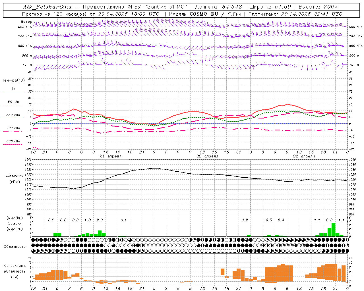This screenshot has height=291, width=364.
Task: Click the longitude value Долгота: 84.543
Action: [218, 7]
